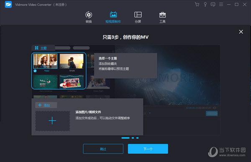Open the 工具 toolbox tab
The image size is (251, 162).
(162, 17)
